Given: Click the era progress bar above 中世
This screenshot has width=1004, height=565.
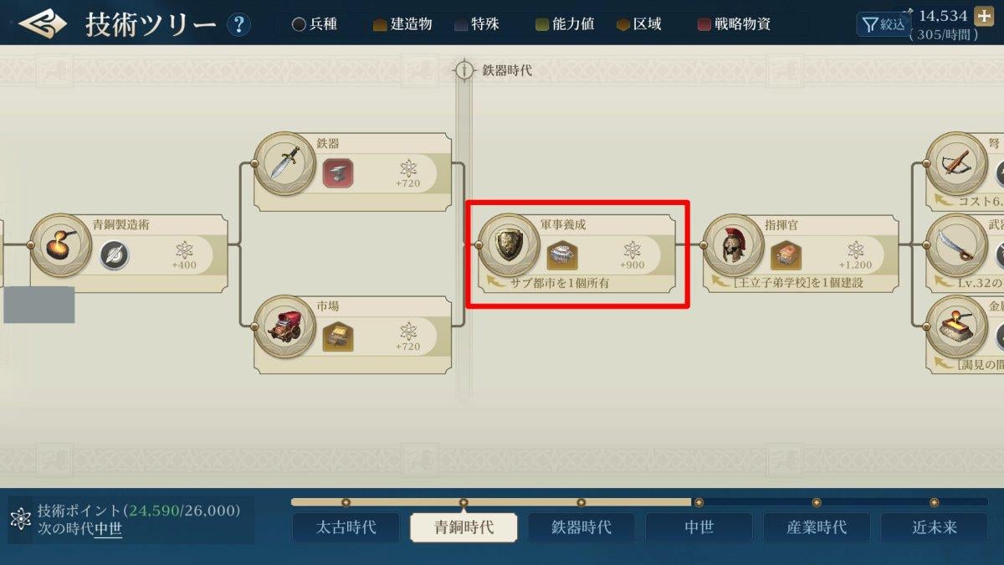Looking at the screenshot, I should click(x=699, y=502).
